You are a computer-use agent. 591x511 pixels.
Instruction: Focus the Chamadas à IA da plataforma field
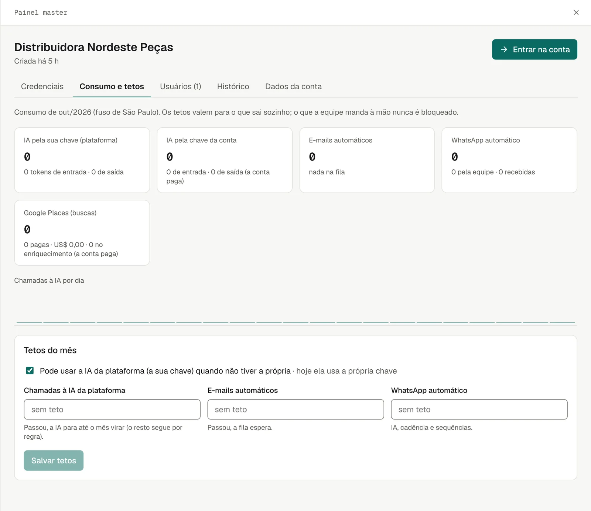click(112, 409)
